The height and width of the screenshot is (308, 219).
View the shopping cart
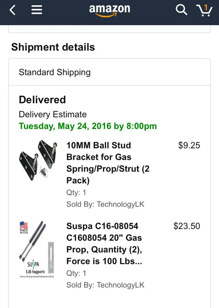point(204,10)
